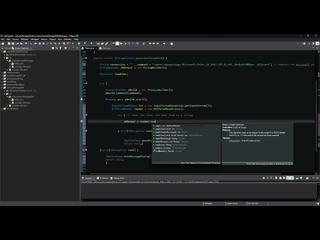Image resolution: width=320 pixels, height=240 pixels.
Task: Switch to the Debug Shell tab
Action: [x=117, y=178]
